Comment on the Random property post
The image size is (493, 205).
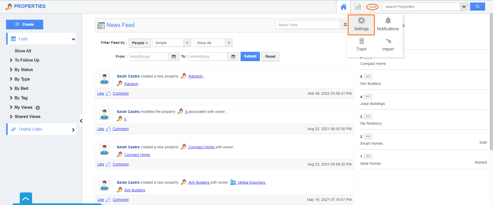click(x=121, y=93)
